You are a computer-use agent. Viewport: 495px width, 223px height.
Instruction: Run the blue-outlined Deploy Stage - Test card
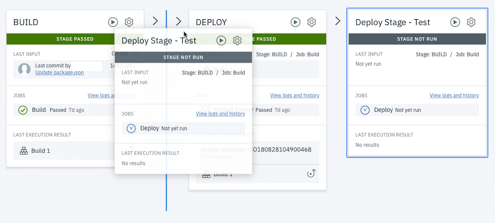click(455, 22)
